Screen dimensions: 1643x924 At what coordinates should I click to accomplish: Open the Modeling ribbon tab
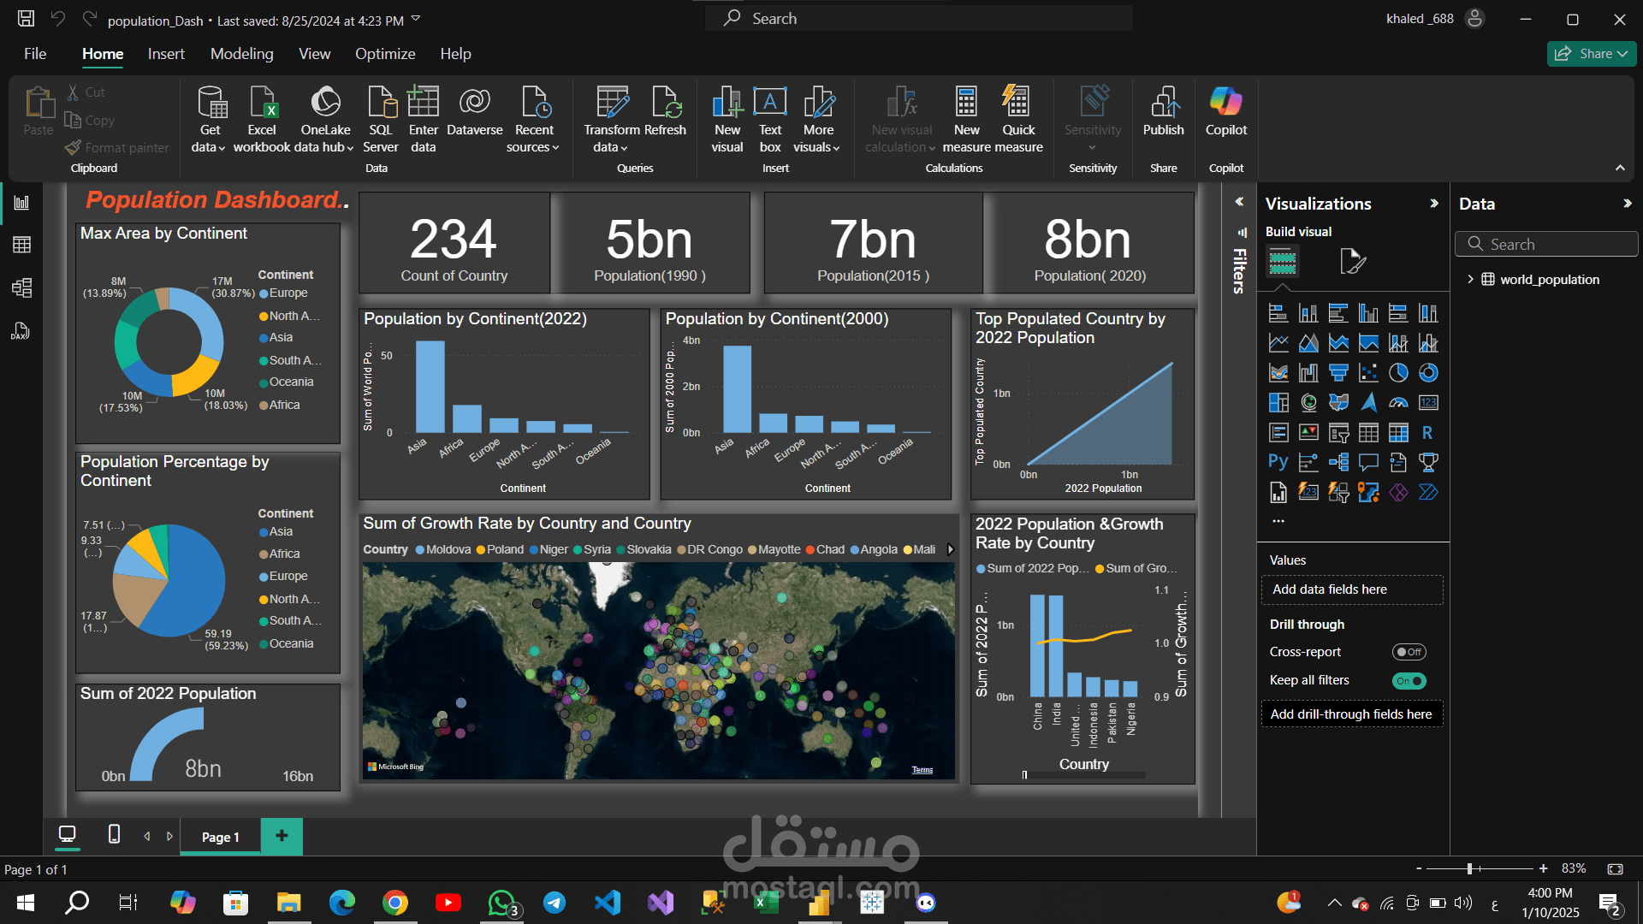pyautogui.click(x=242, y=54)
